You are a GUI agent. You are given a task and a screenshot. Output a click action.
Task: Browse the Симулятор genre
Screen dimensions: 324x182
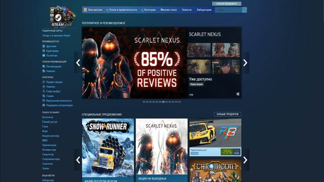48,154
